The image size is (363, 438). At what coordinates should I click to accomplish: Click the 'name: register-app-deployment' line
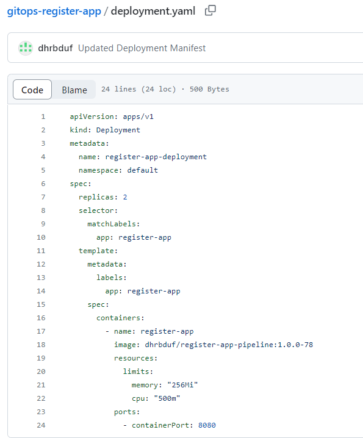(143, 157)
